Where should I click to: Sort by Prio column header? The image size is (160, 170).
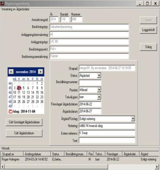pyautogui.click(x=90, y=154)
